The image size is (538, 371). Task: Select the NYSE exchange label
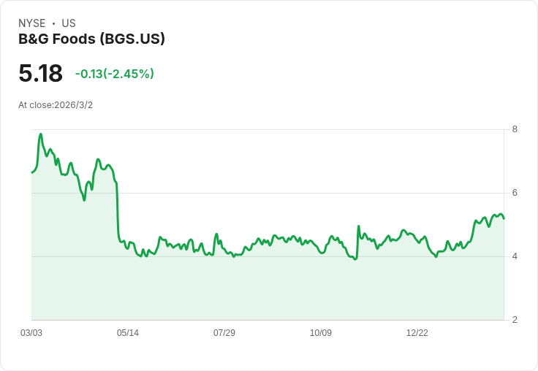[32, 23]
